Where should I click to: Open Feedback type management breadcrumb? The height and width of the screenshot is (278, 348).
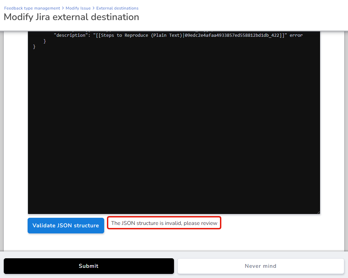[32, 8]
